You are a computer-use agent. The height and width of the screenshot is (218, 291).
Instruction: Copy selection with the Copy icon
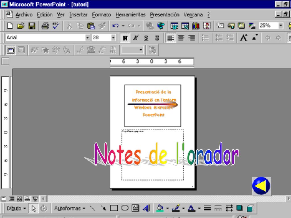click(80, 26)
